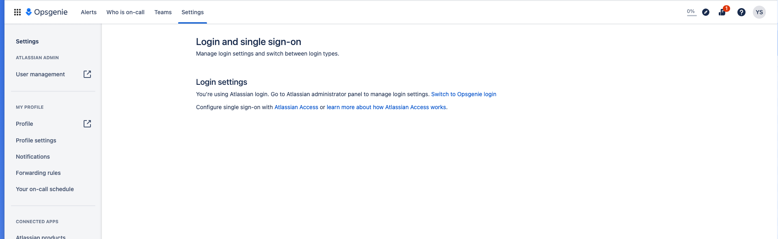Click the ATLASSIAN ADMIN section label

[x=37, y=58]
